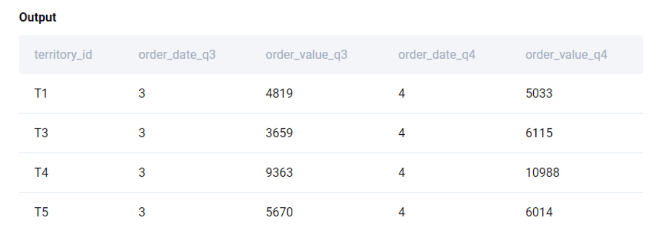Viewport: 658px width, 252px height.
Task: Click the cell showing 6115
Action: pos(539,133)
